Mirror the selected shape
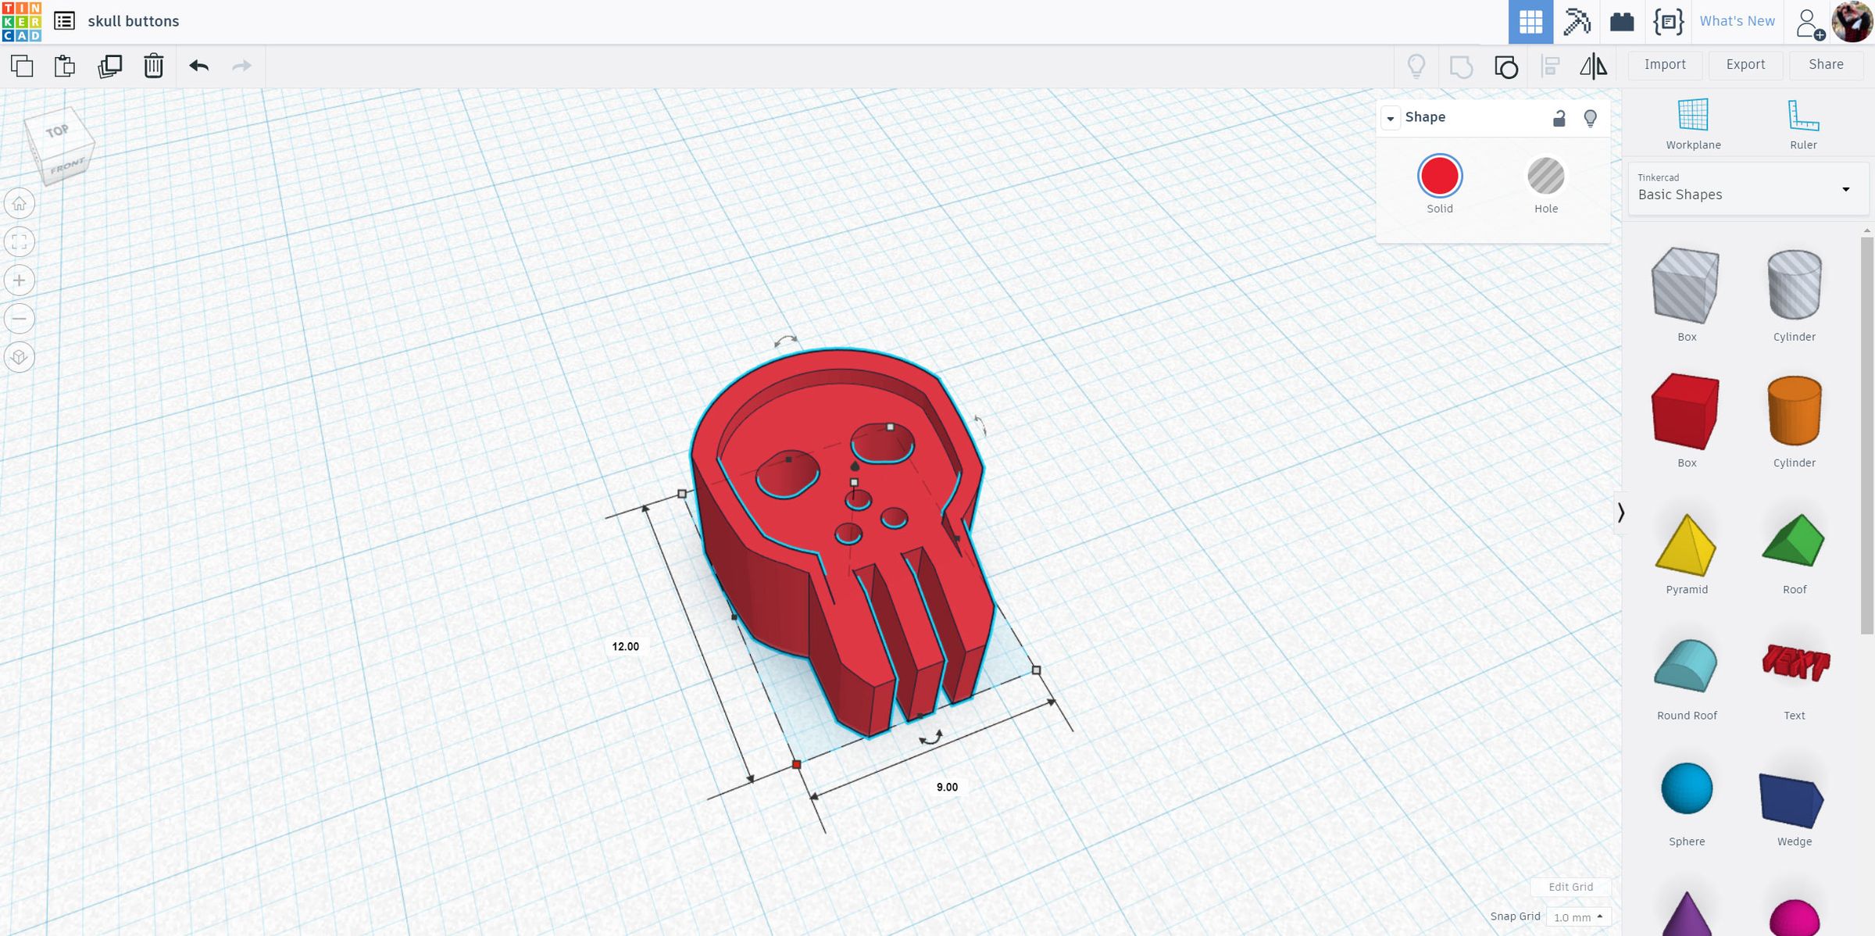This screenshot has height=936, width=1875. tap(1595, 66)
